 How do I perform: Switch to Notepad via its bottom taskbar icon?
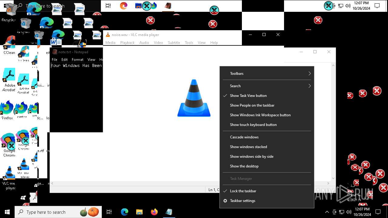pyautogui.click(x=169, y=212)
